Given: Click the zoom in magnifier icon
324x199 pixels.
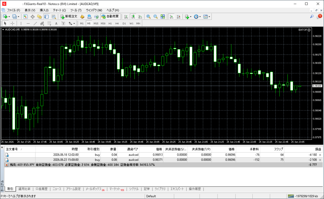Looking at the screenshot, I should click(148, 17).
